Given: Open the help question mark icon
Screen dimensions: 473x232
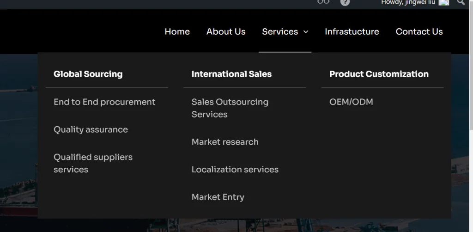Looking at the screenshot, I should [x=345, y=2].
